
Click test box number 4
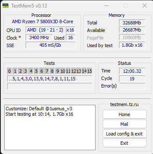[x=31, y=71]
